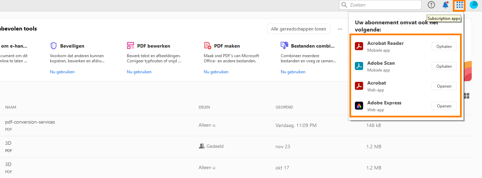Click Nu gebruiken link under PDF maken
This screenshot has width=482, height=178.
[216, 72]
